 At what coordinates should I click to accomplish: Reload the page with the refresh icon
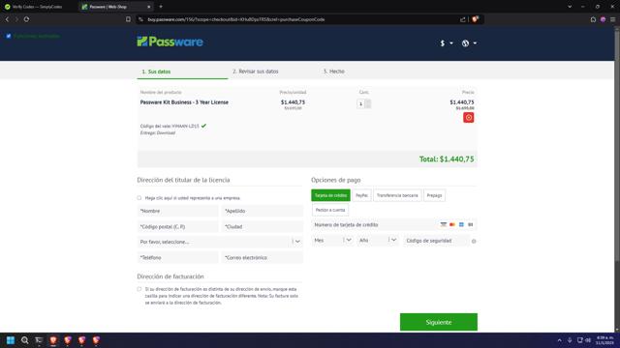coord(26,19)
